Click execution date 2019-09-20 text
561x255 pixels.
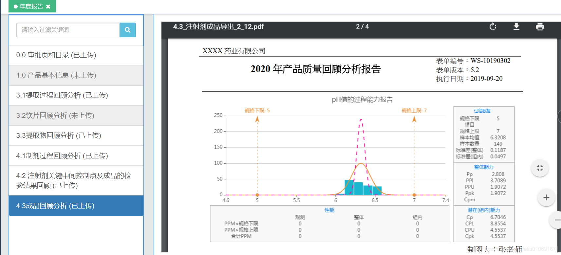[486, 79]
